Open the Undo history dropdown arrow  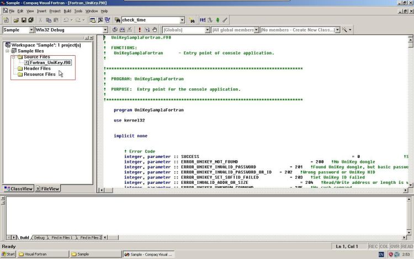(71, 20)
